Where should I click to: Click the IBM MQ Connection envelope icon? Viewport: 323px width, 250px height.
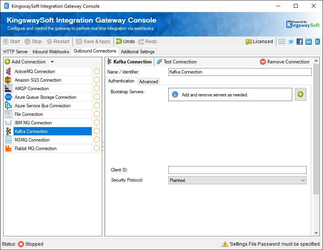pos(9,123)
